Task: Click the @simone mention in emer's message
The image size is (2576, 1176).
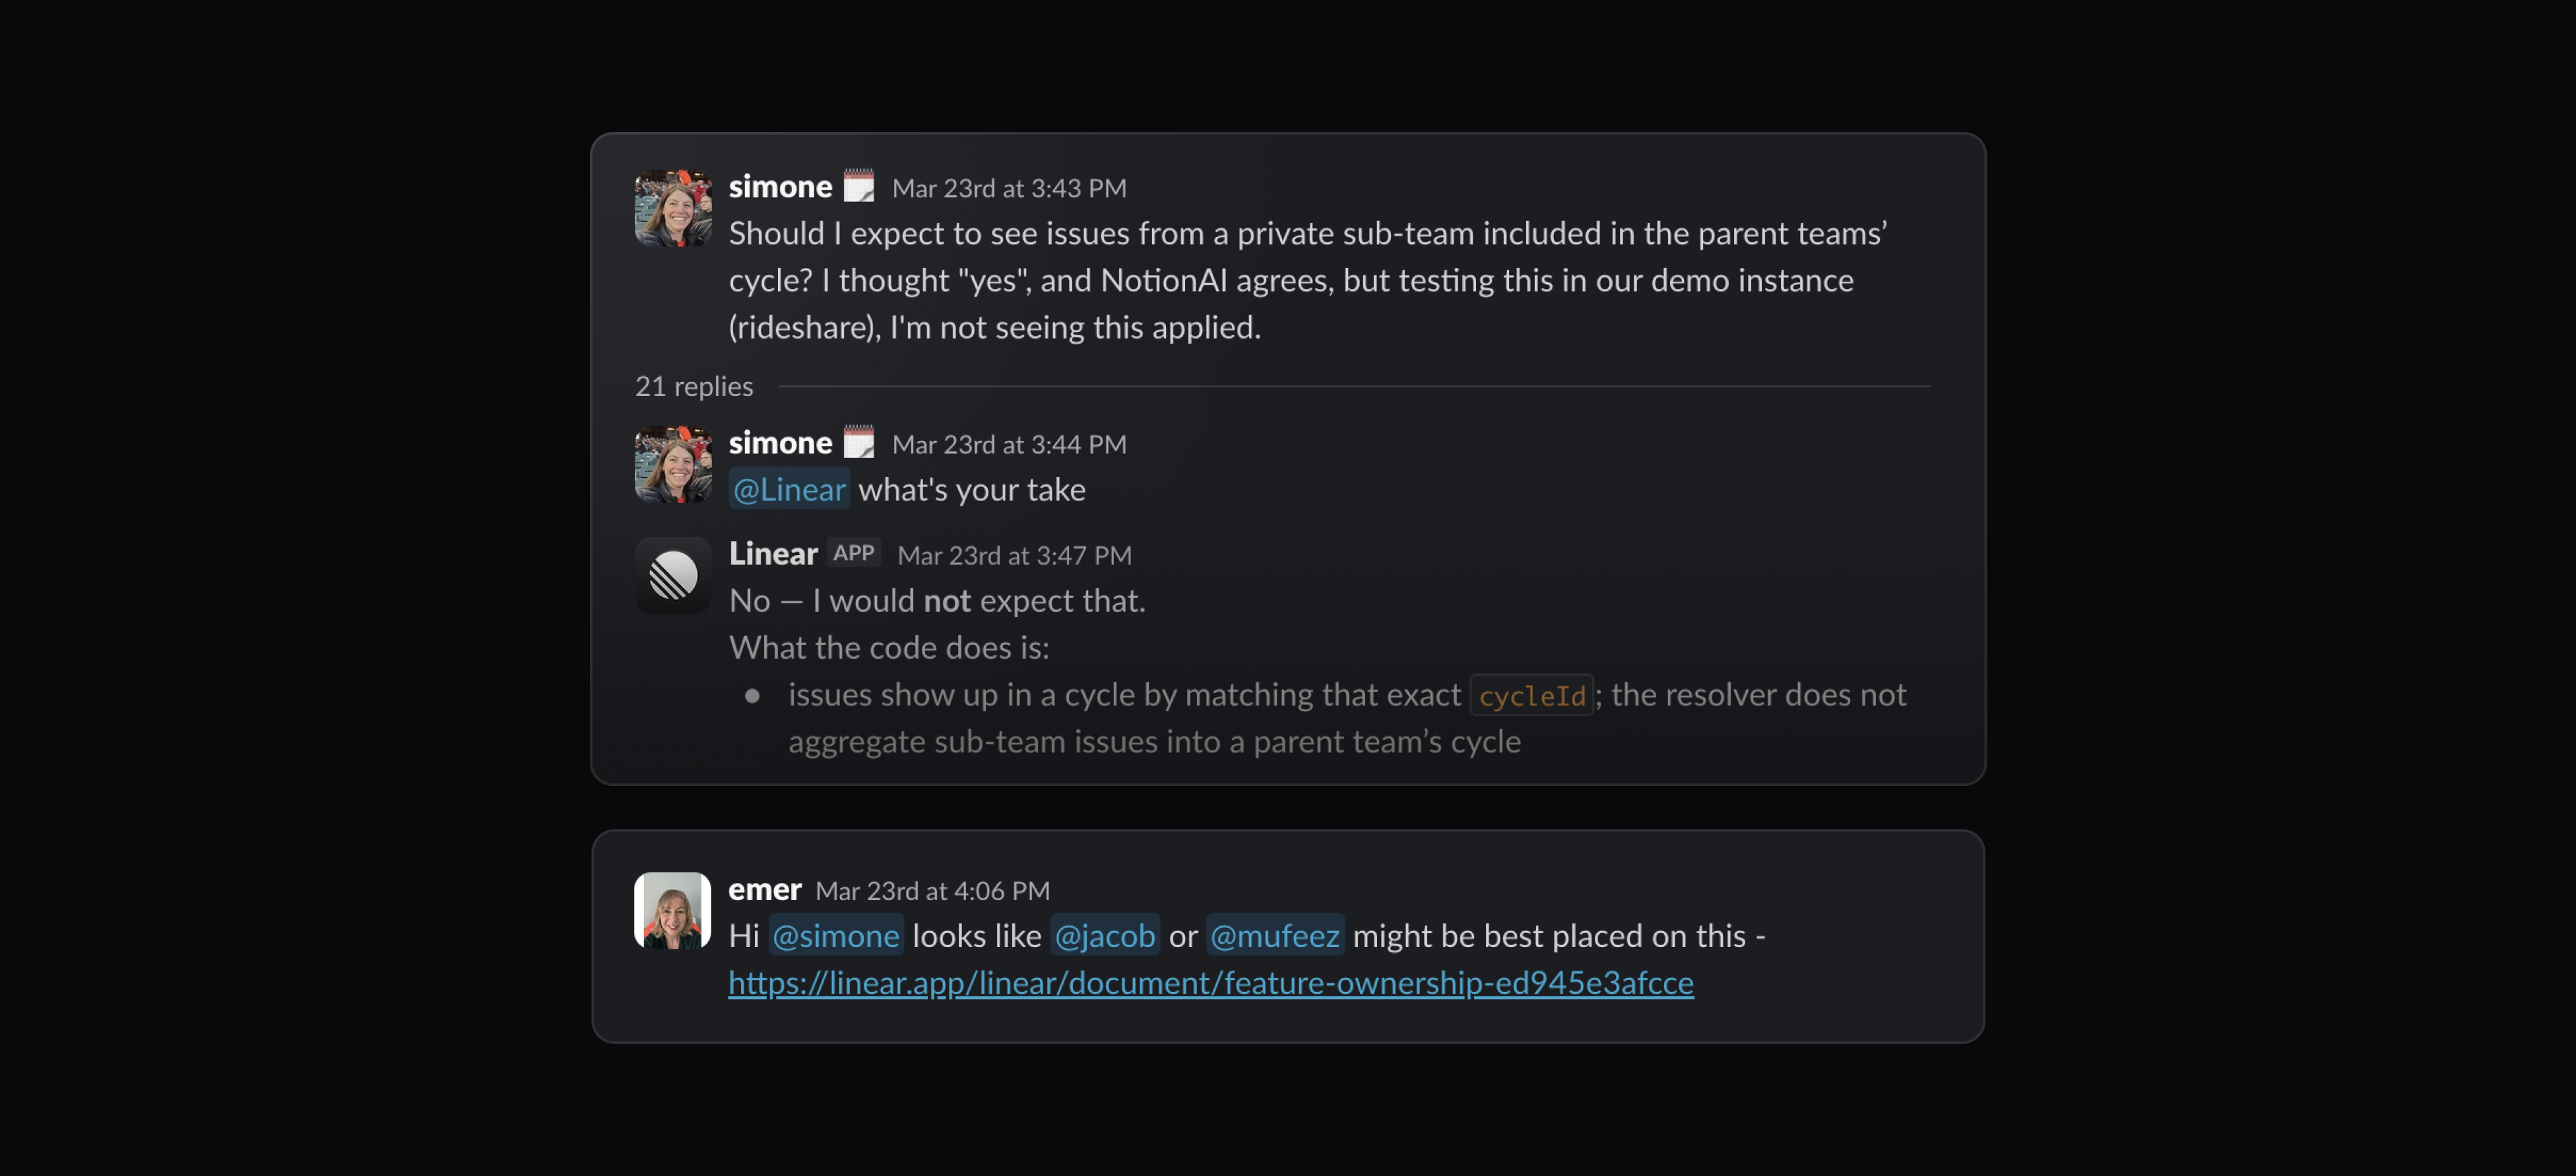Action: (836, 935)
